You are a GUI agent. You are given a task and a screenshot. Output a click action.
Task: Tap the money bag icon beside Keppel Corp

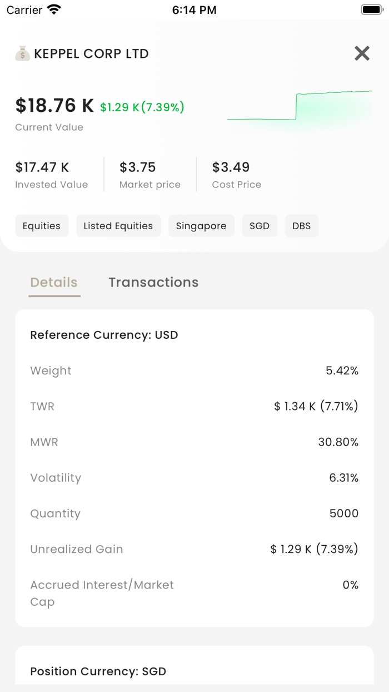(22, 53)
